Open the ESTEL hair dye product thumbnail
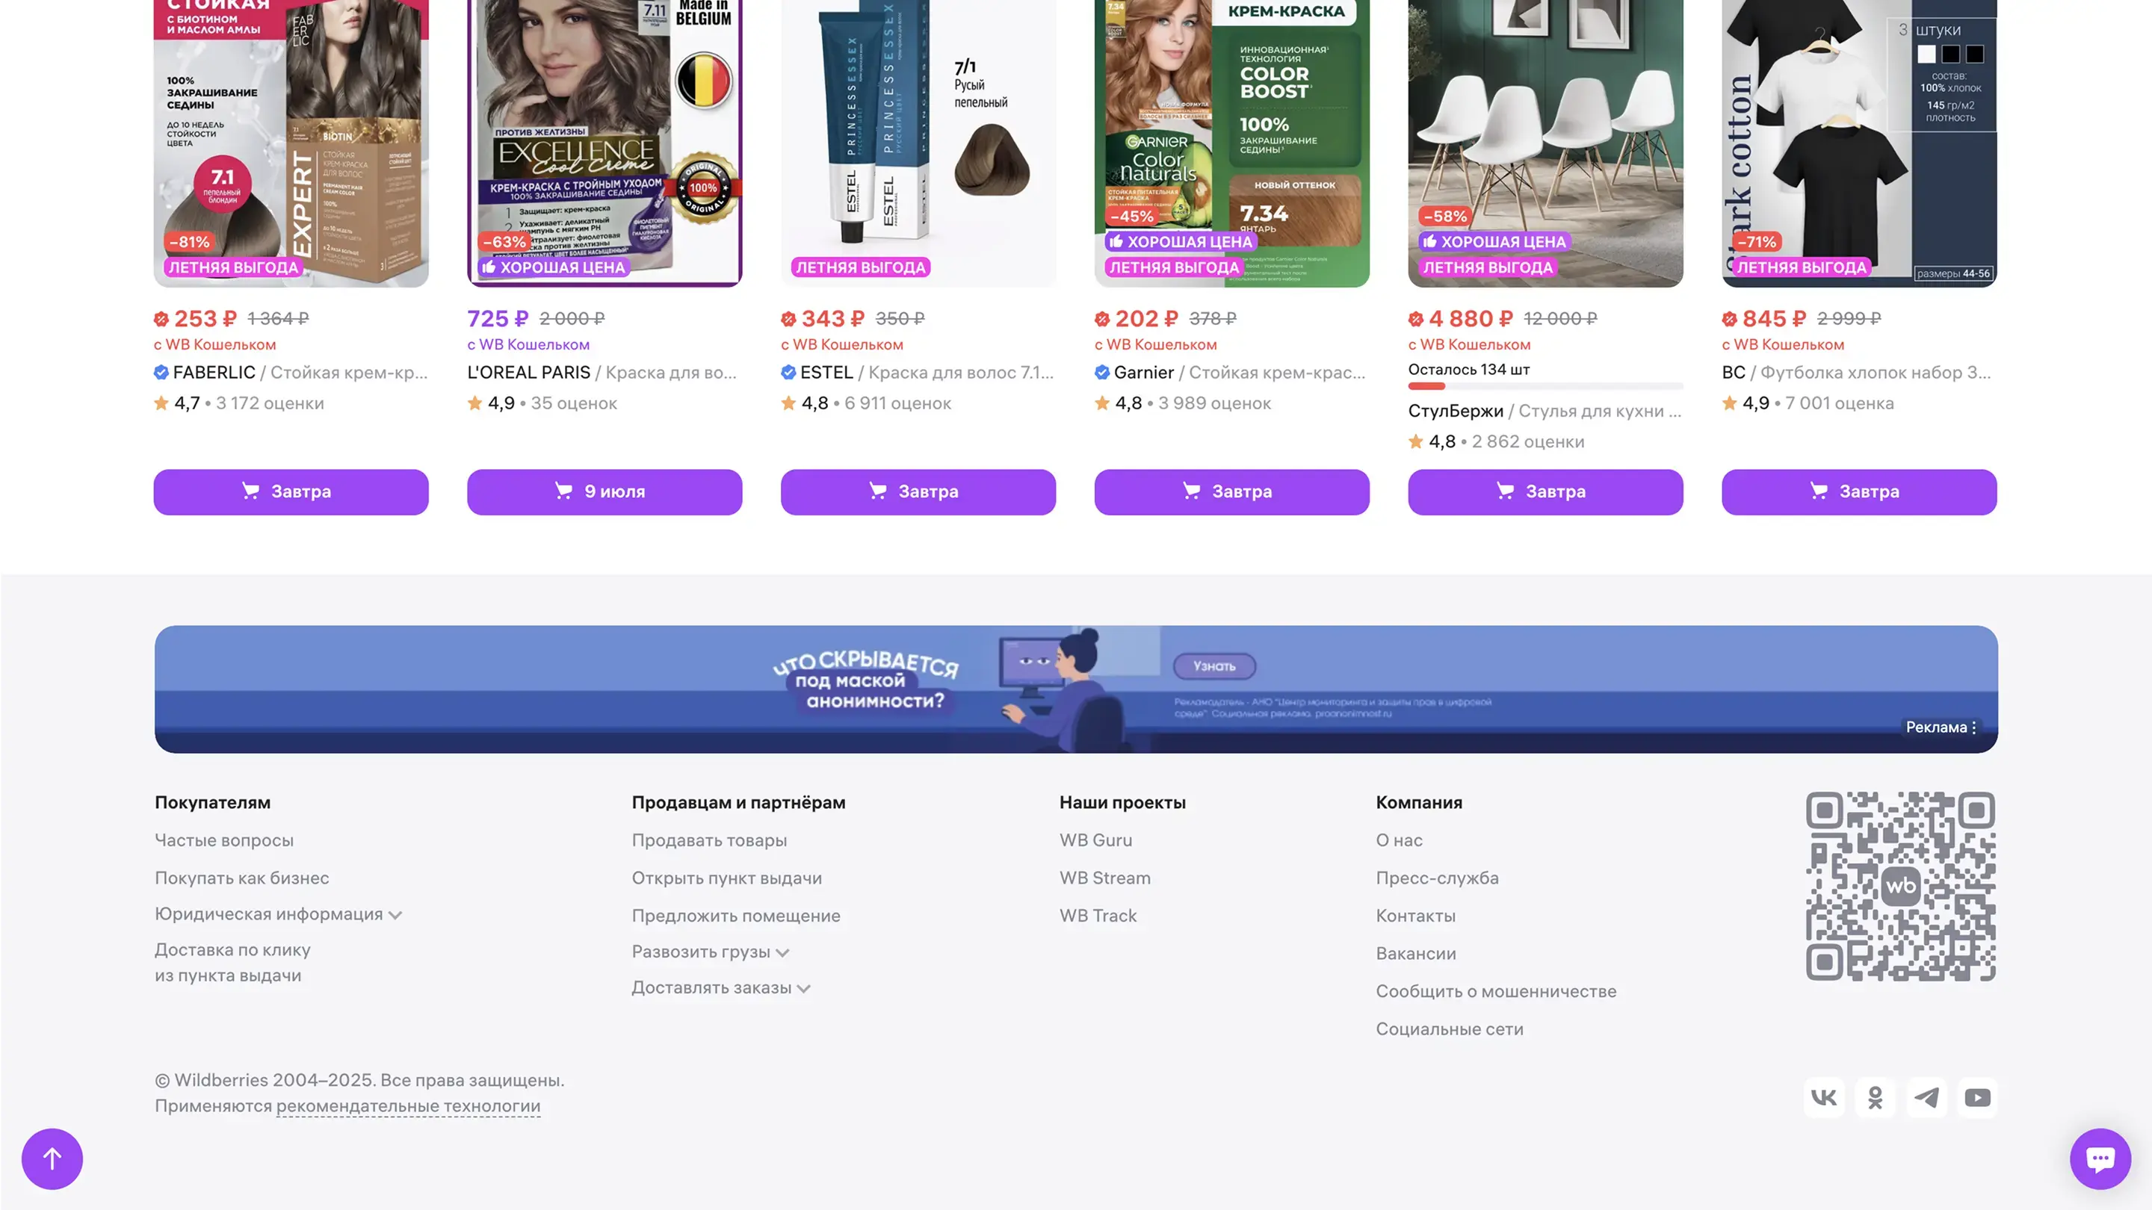This screenshot has width=2152, height=1210. [918, 143]
